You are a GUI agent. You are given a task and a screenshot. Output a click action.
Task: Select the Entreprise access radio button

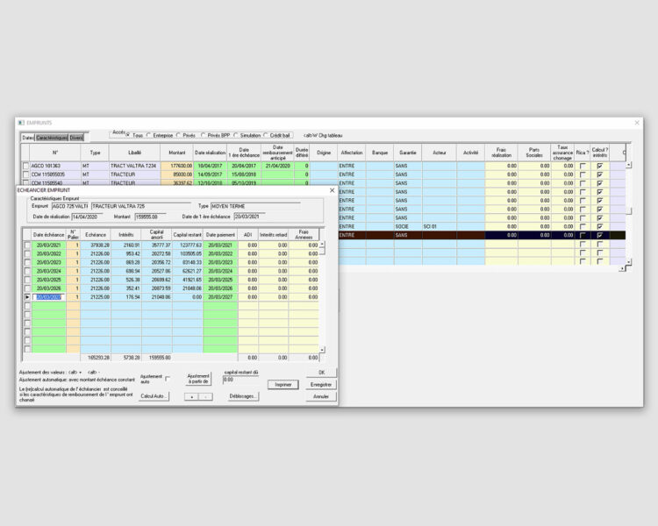[x=148, y=135]
